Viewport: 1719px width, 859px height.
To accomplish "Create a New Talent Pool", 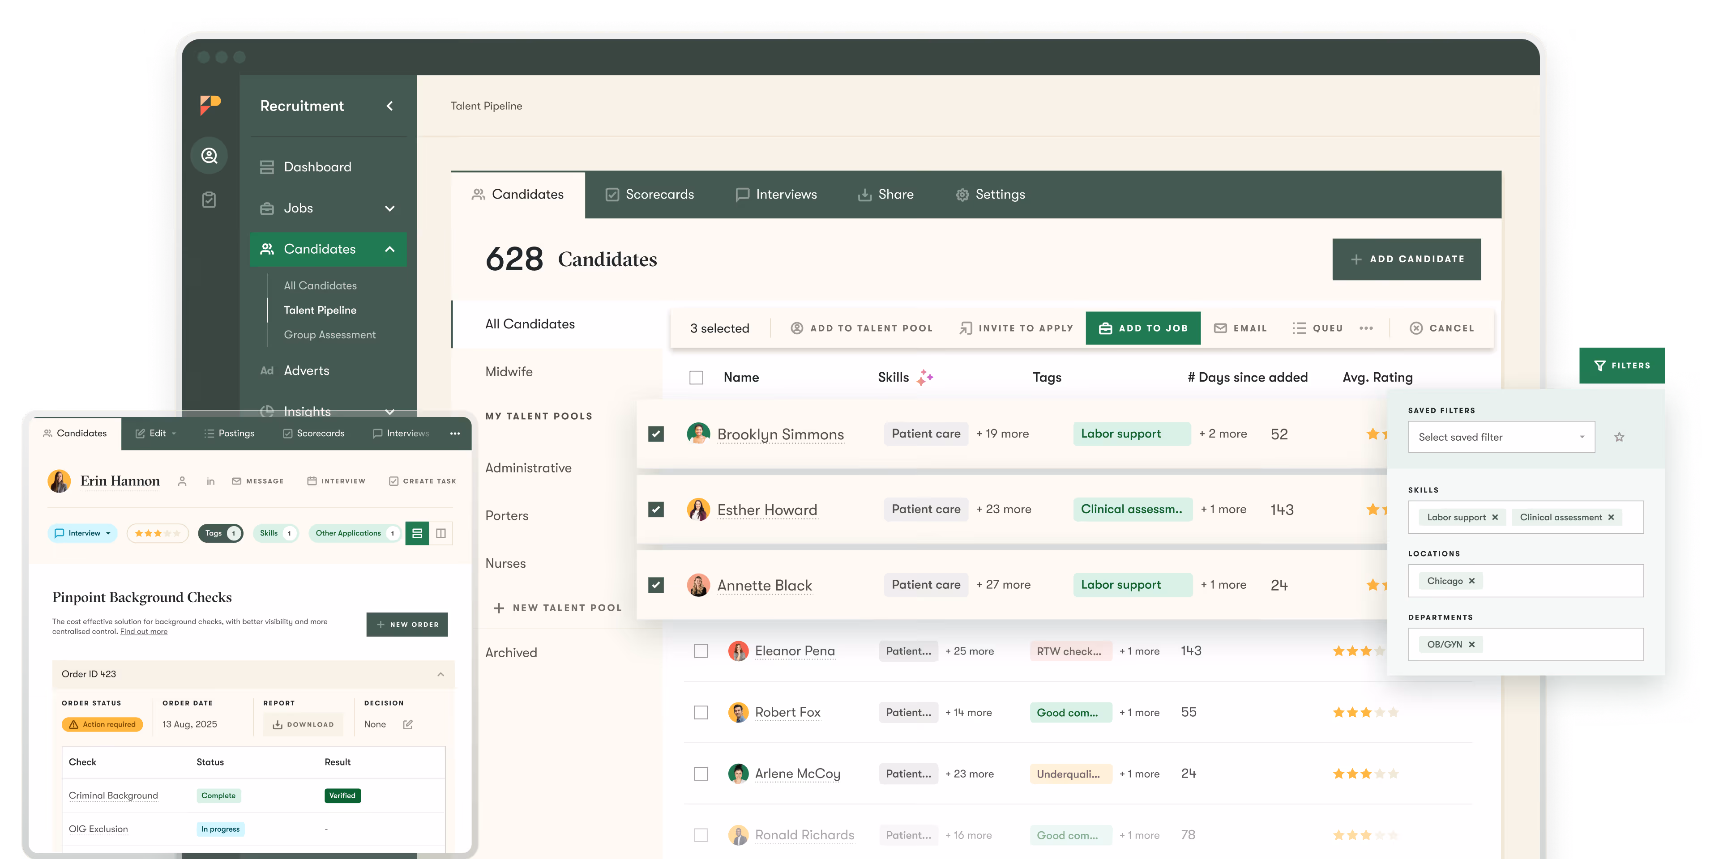I will click(x=557, y=608).
